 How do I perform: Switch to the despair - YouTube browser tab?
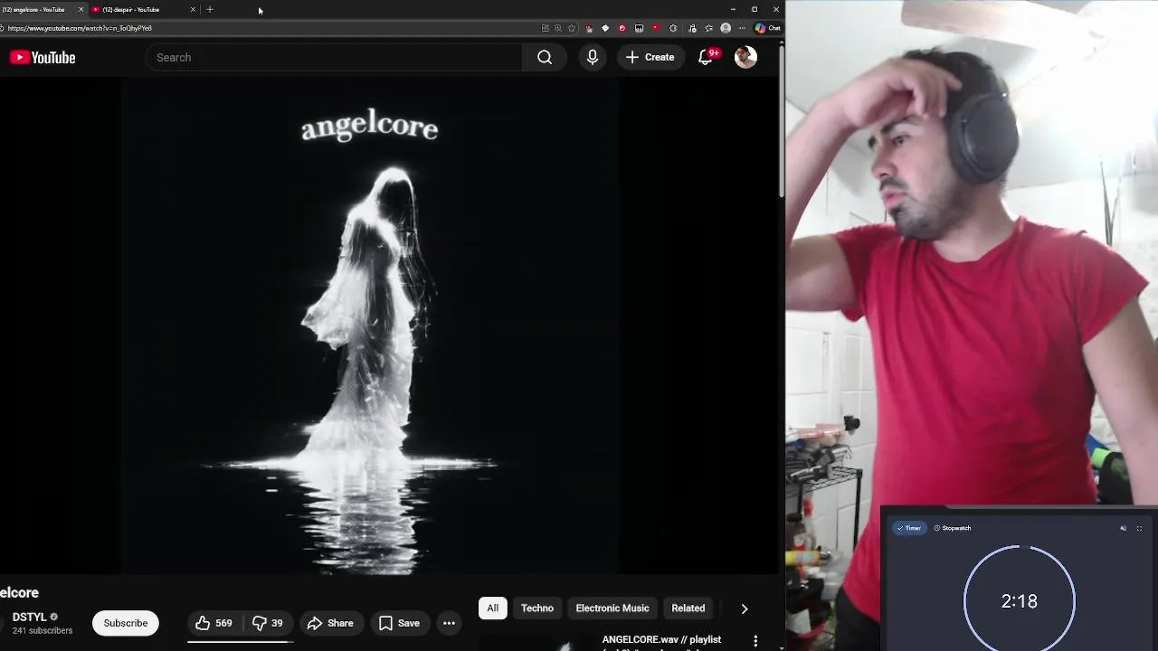click(145, 9)
